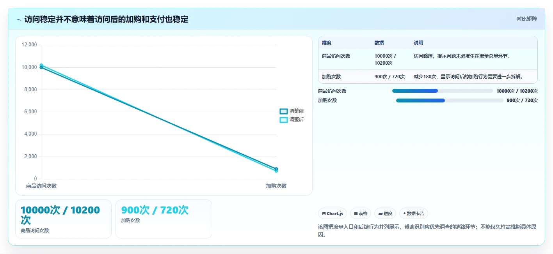The height and width of the screenshot is (254, 553).
Task: Click the 加购次数 progress bar
Action: [x=450, y=101]
